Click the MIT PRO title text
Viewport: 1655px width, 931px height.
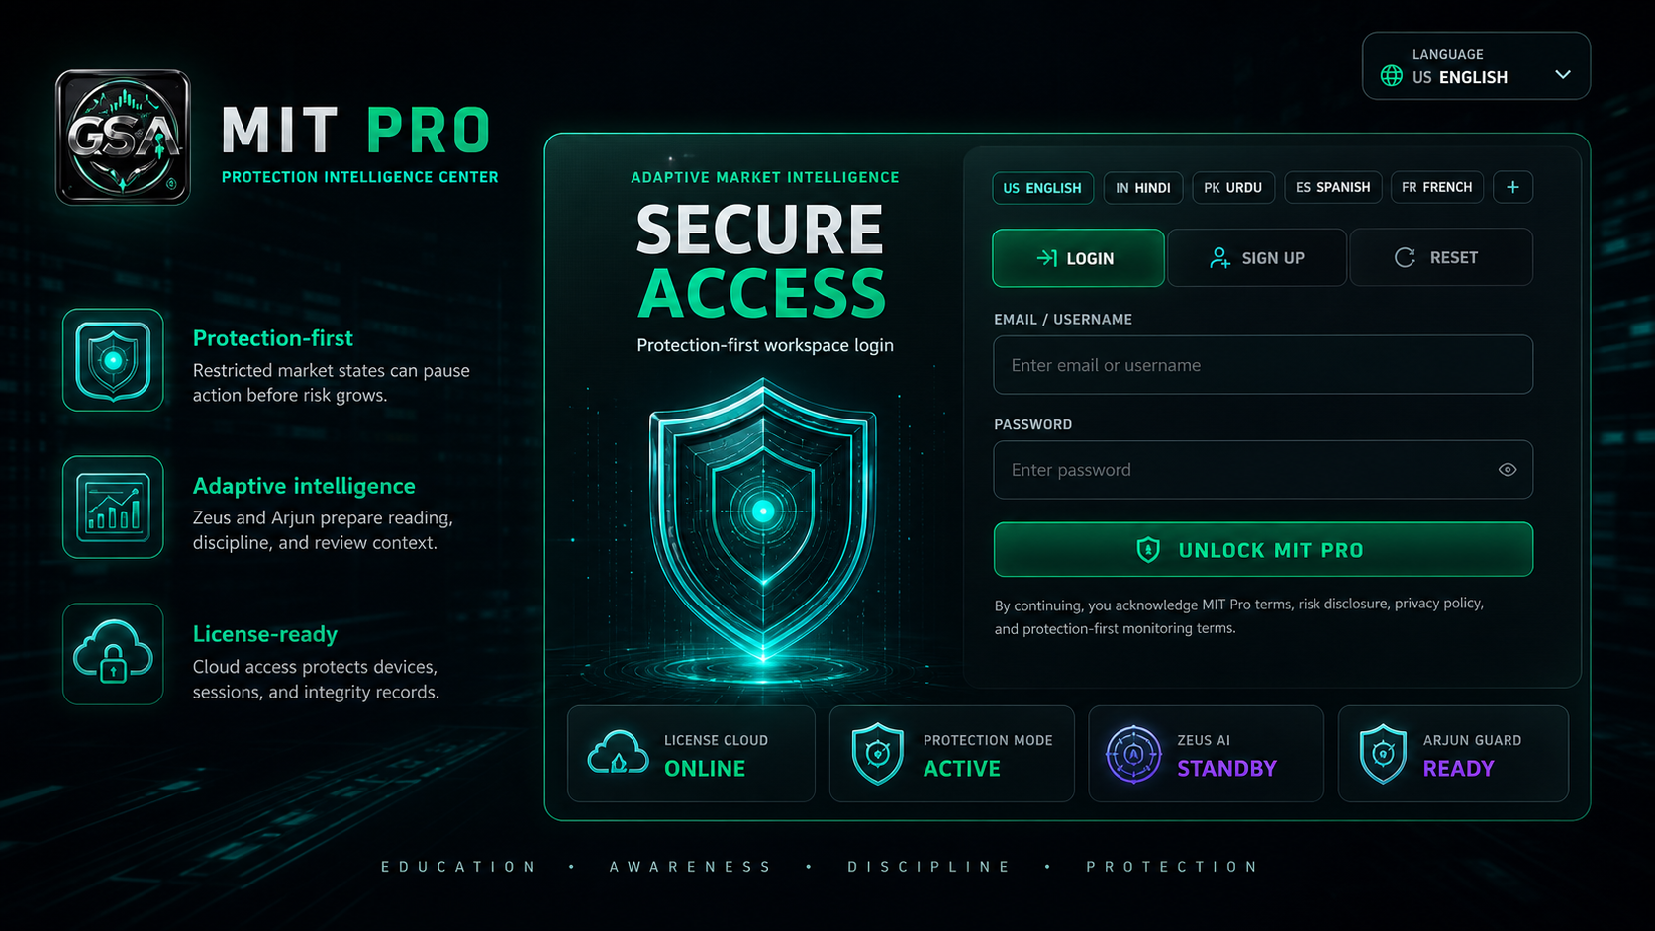[356, 131]
